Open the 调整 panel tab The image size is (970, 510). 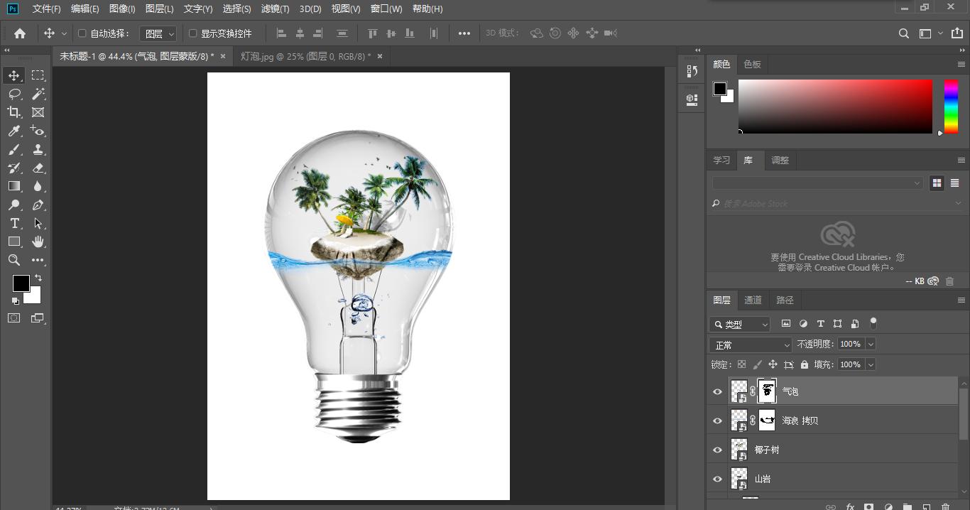pos(780,160)
